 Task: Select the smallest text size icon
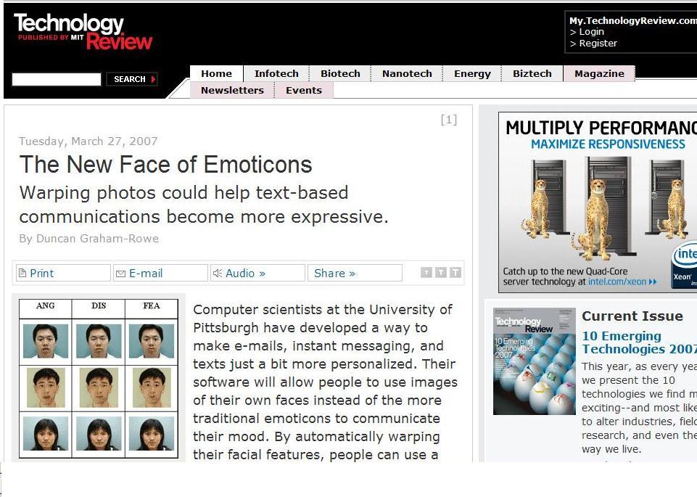click(x=426, y=273)
